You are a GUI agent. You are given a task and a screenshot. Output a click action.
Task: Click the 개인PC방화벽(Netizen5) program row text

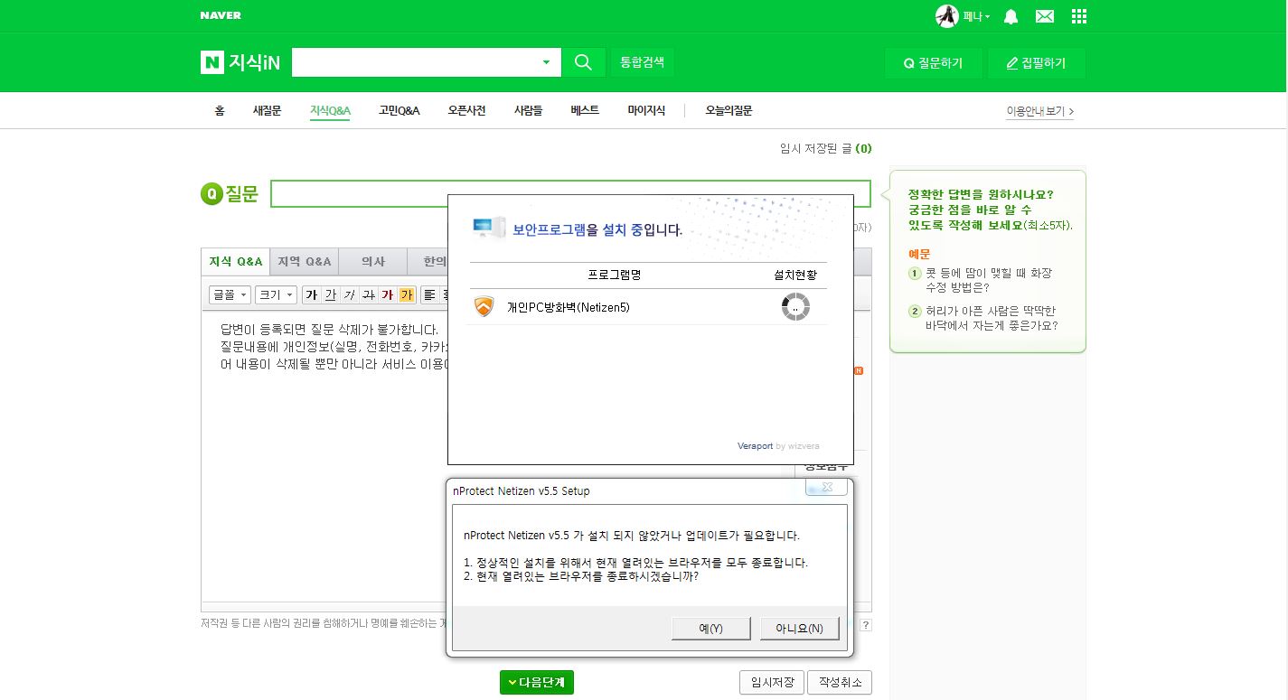pos(568,307)
